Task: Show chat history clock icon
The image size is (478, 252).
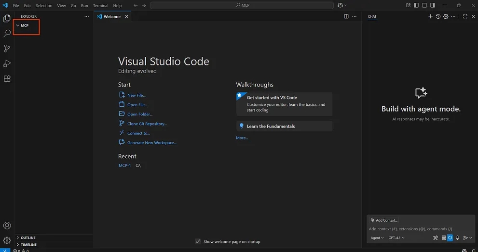Action: (x=438, y=16)
